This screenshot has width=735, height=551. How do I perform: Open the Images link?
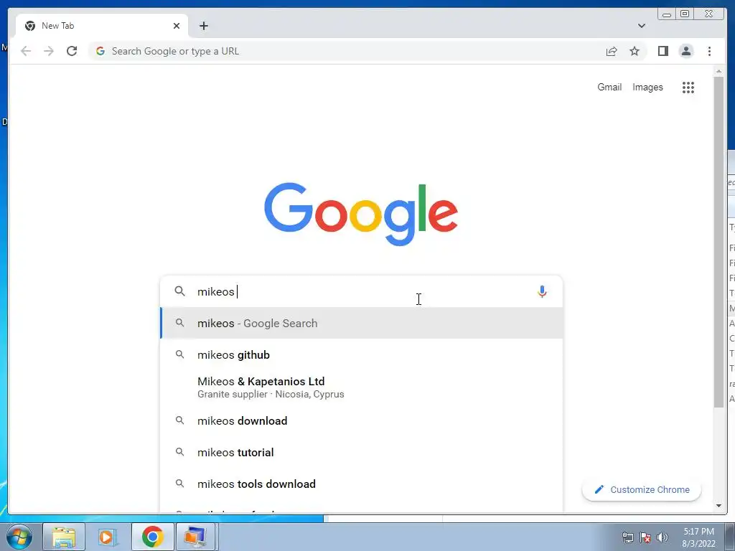pos(647,87)
